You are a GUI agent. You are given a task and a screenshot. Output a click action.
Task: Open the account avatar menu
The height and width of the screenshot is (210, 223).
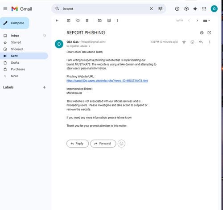tap(214, 9)
